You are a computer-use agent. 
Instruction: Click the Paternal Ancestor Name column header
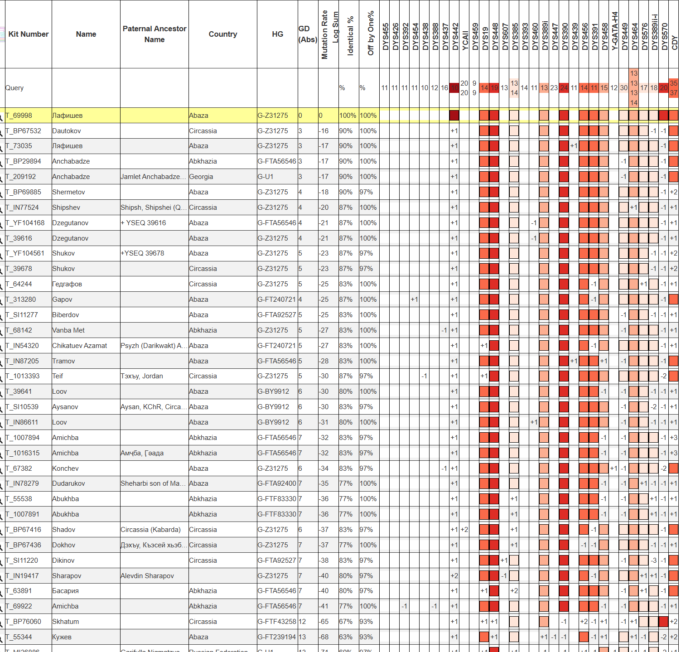click(x=154, y=34)
